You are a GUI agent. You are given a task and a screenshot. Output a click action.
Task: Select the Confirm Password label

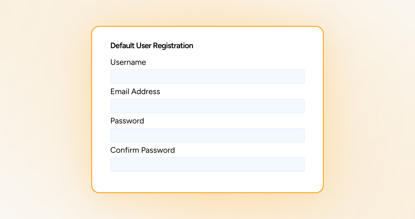pos(142,150)
